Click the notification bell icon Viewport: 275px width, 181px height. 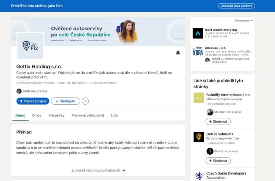click(178, 53)
